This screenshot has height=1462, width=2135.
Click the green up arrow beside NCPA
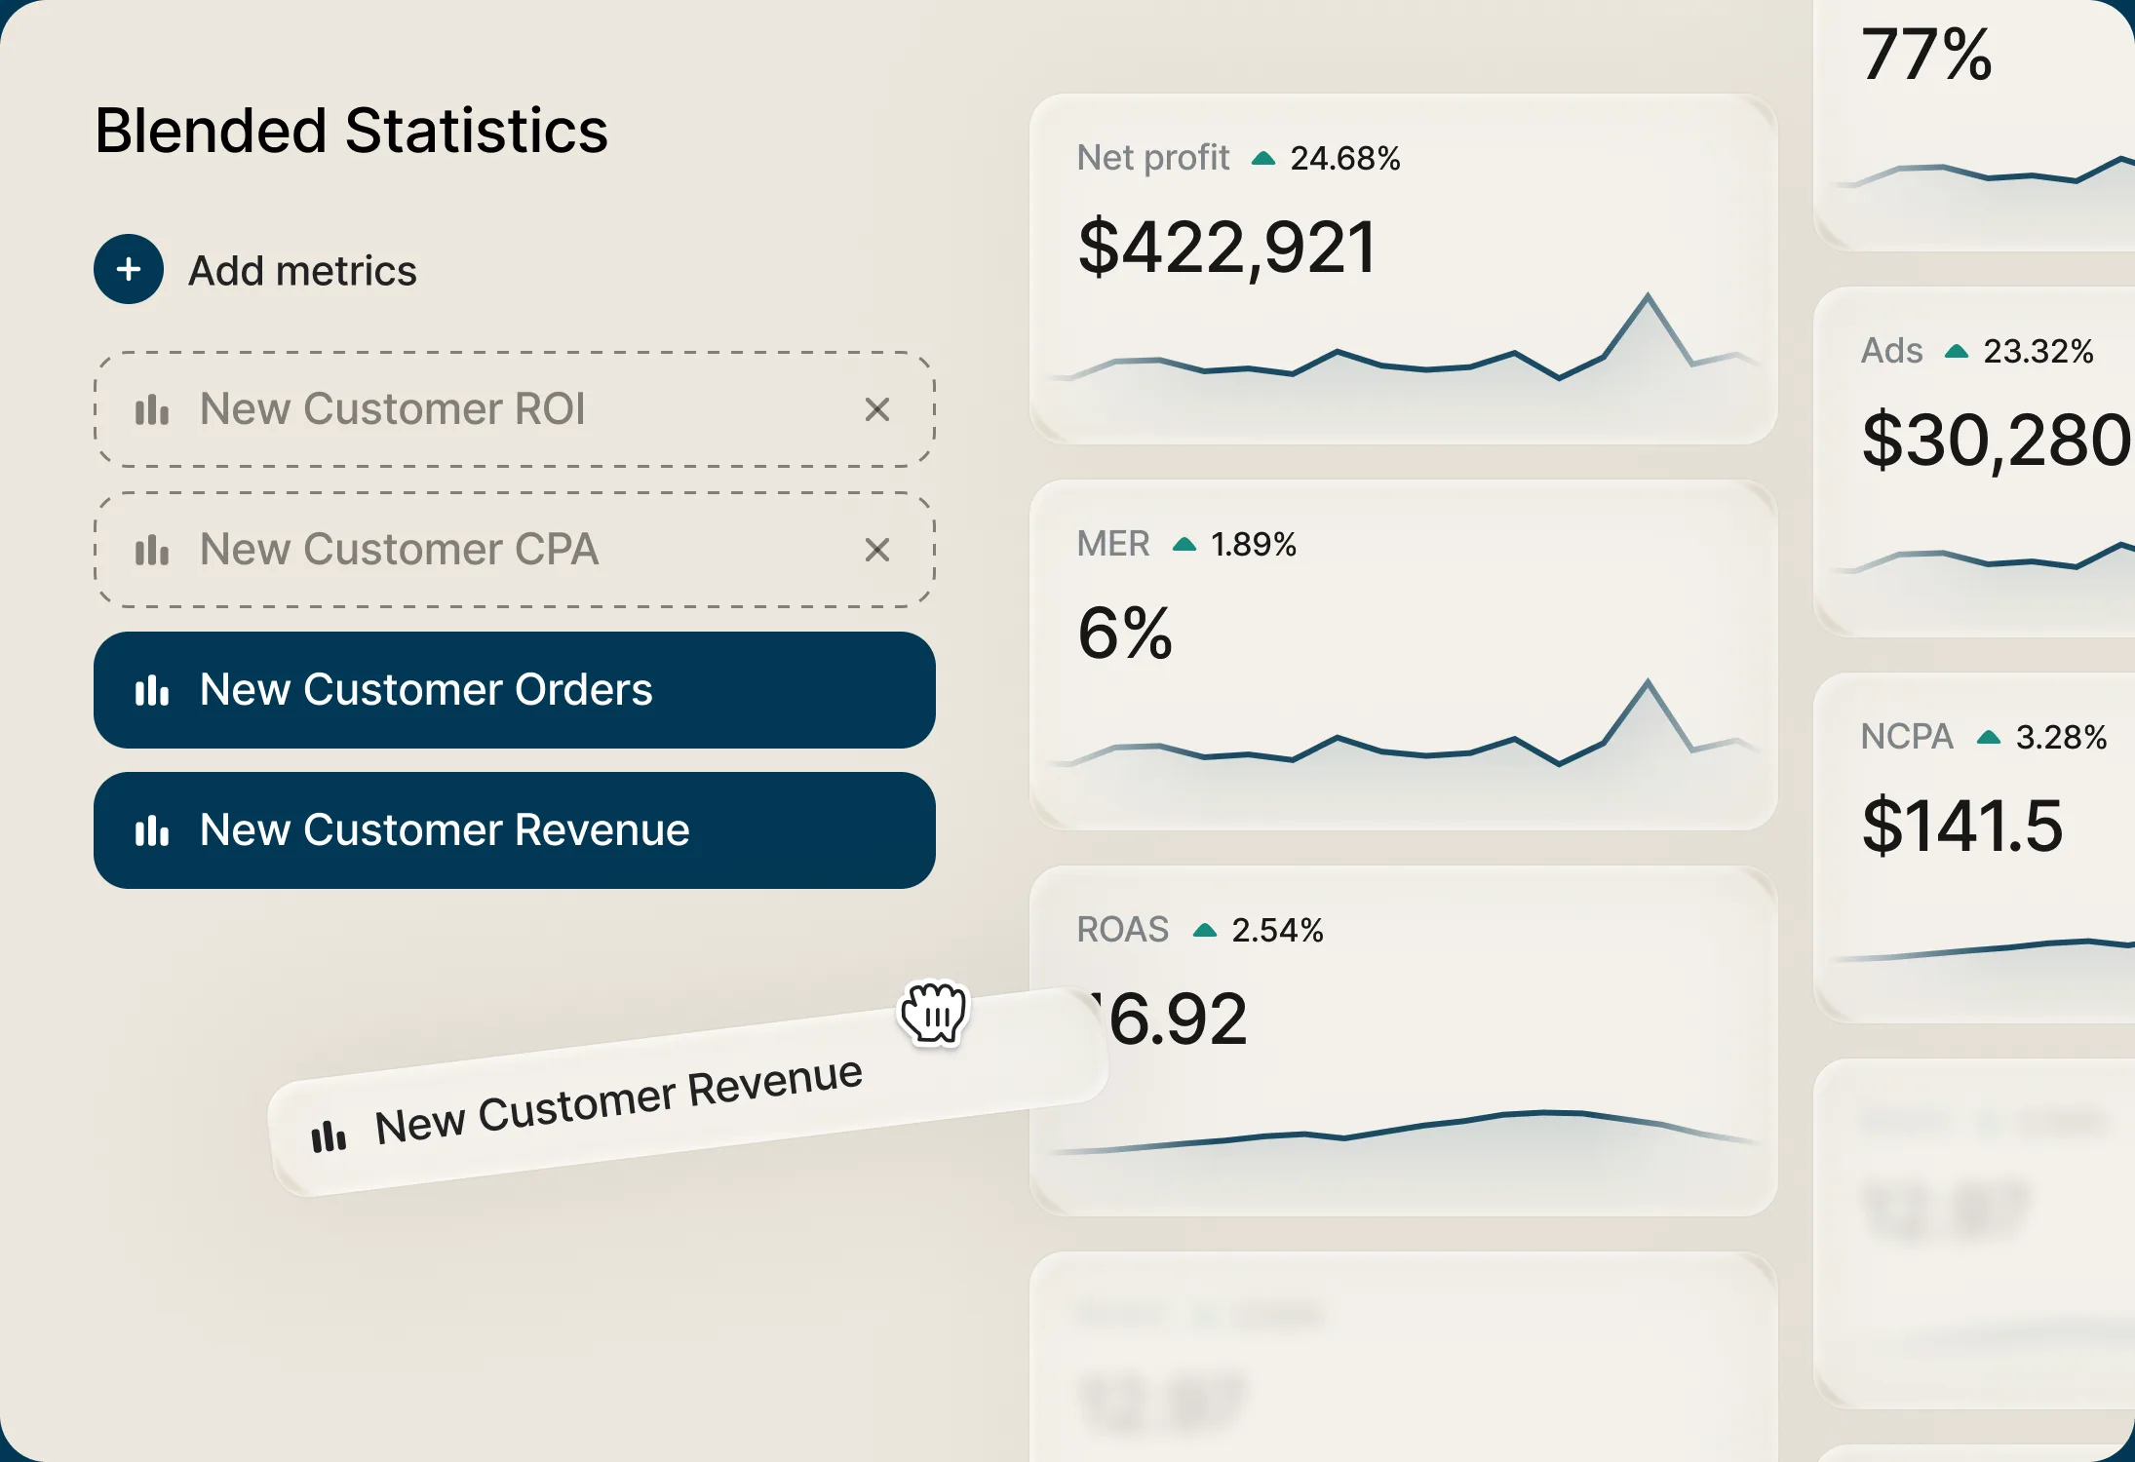click(x=1989, y=737)
